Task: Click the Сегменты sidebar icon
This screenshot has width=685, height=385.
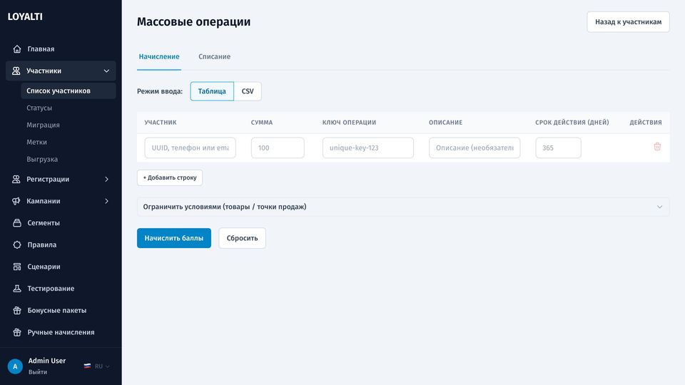Action: coord(17,222)
